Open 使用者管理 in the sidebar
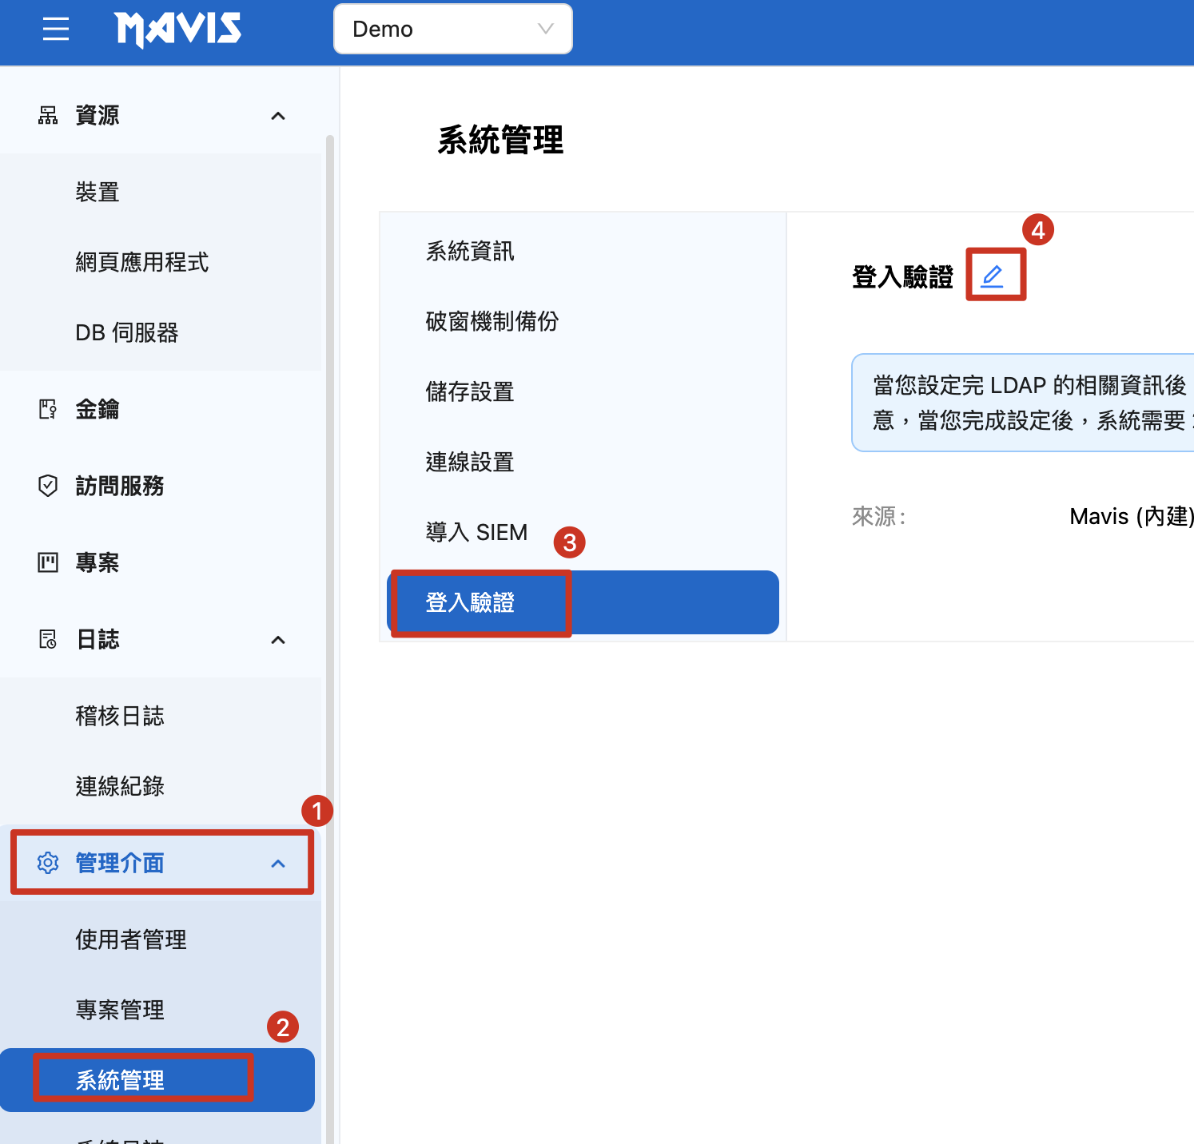The image size is (1194, 1144). point(131,939)
